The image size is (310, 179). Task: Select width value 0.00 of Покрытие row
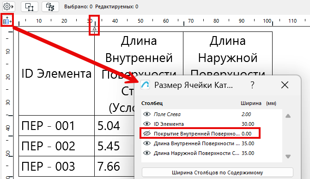click(x=246, y=134)
